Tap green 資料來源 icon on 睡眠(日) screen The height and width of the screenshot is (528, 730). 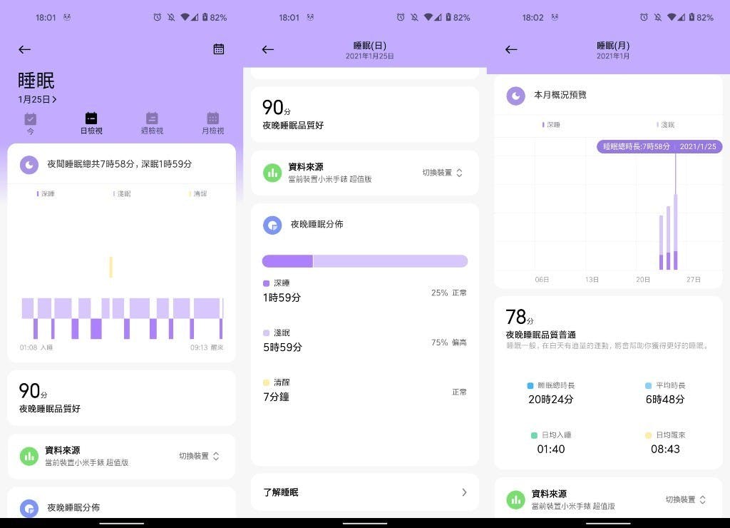(x=272, y=173)
